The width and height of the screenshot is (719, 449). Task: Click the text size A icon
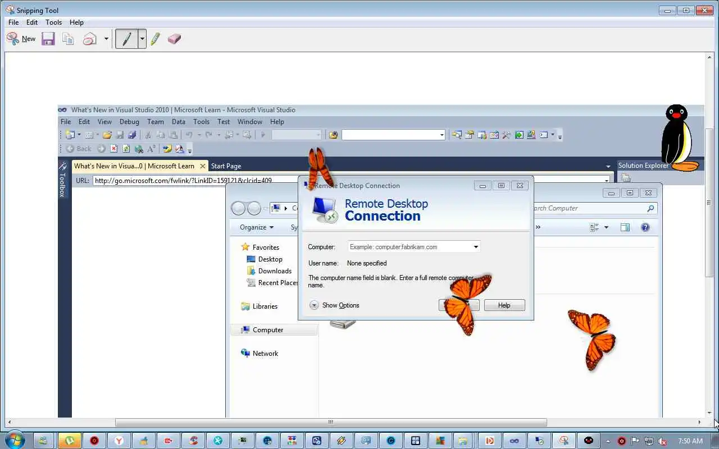[151, 149]
